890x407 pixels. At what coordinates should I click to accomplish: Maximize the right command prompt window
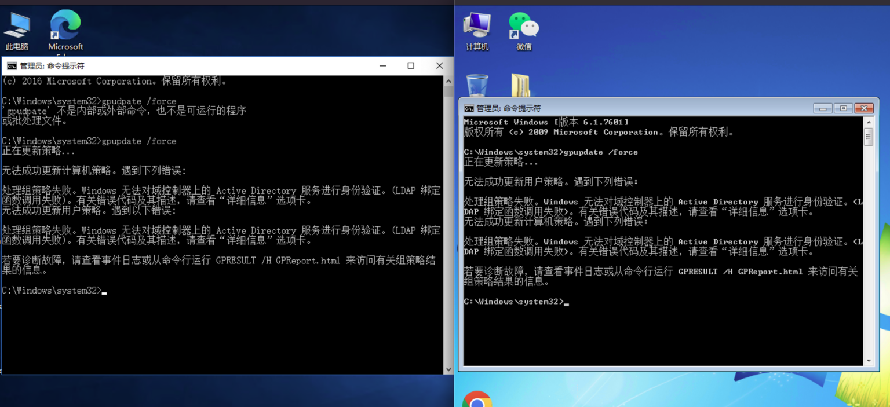point(843,108)
